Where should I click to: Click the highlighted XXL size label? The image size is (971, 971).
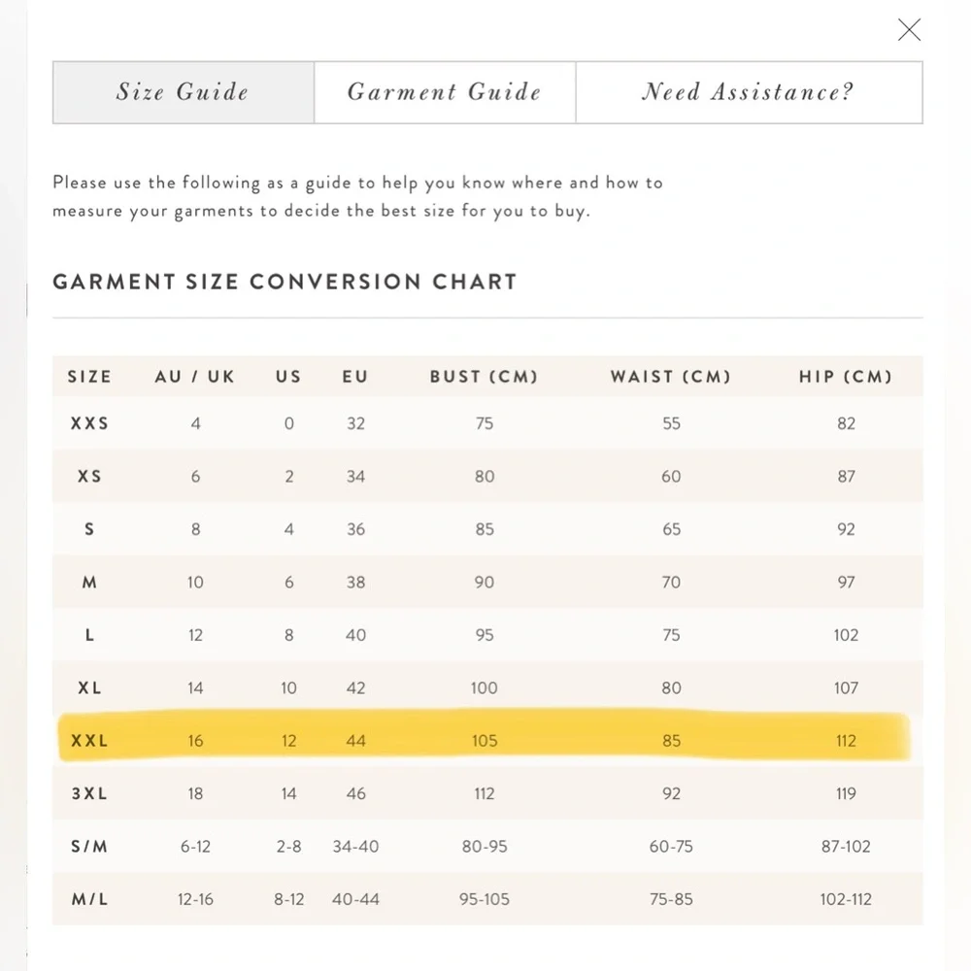pos(89,741)
